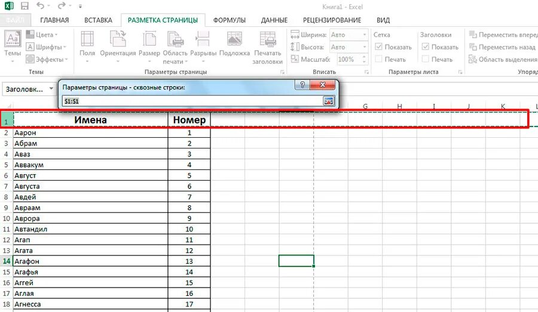This screenshot has height=312, width=538.
Task: Click the cell containing 'Аврора'
Action: pyautogui.click(x=91, y=218)
